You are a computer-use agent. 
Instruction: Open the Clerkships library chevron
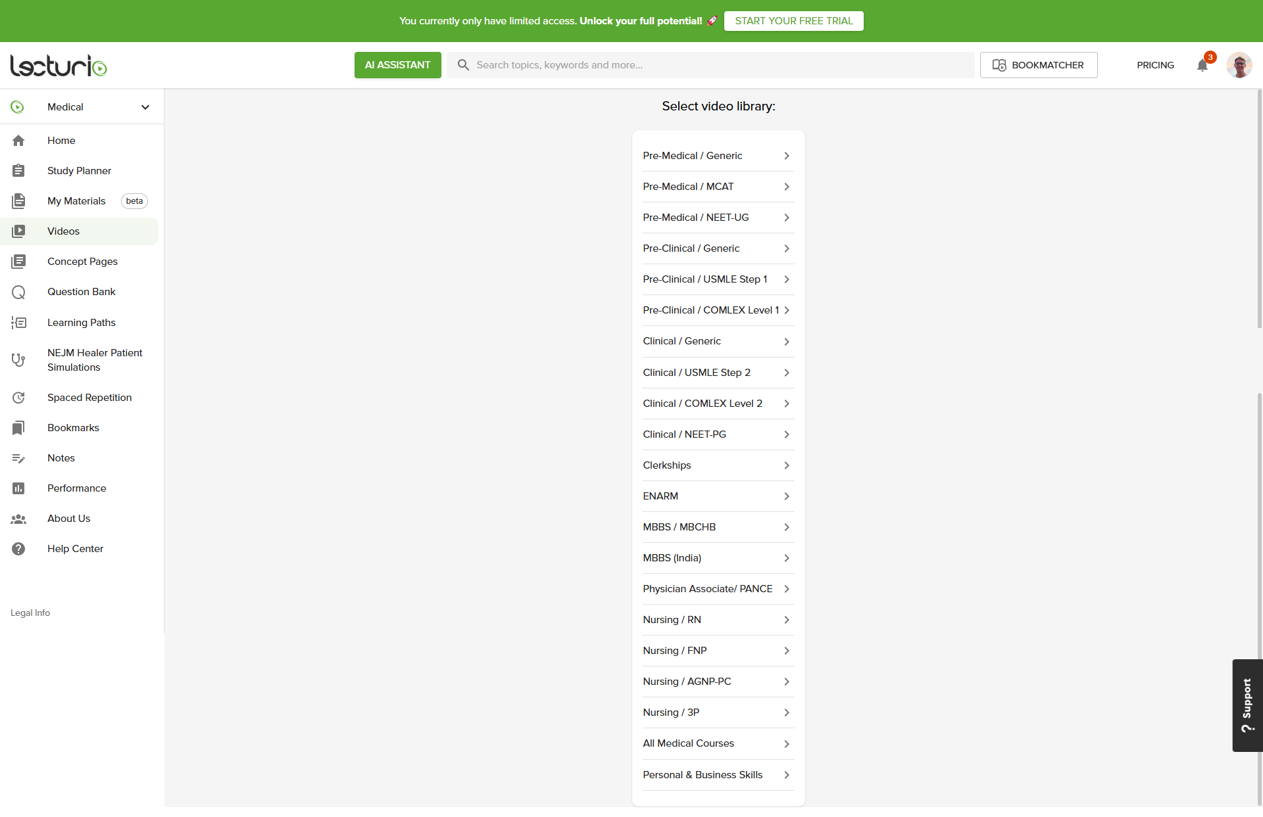tap(786, 465)
